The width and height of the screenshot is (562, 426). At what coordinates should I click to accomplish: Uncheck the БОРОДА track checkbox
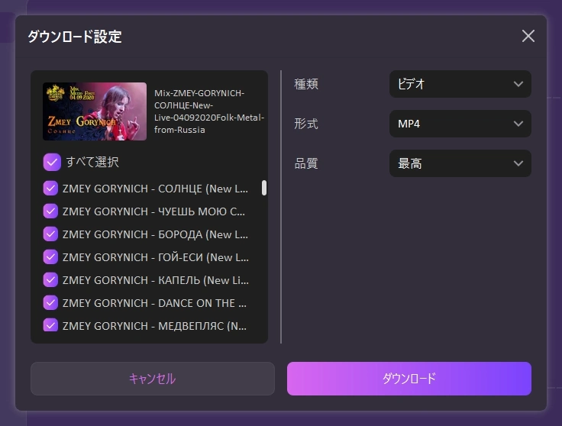tap(51, 234)
